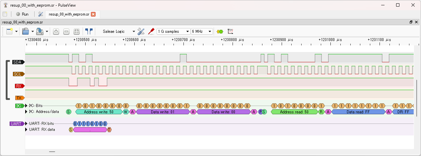Select the RX channel label

[20, 86]
